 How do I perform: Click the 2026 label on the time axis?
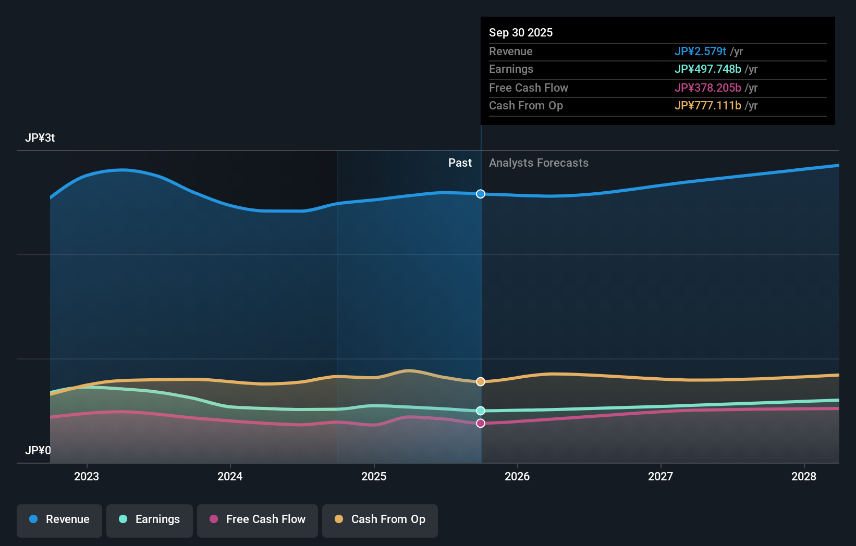tap(517, 476)
